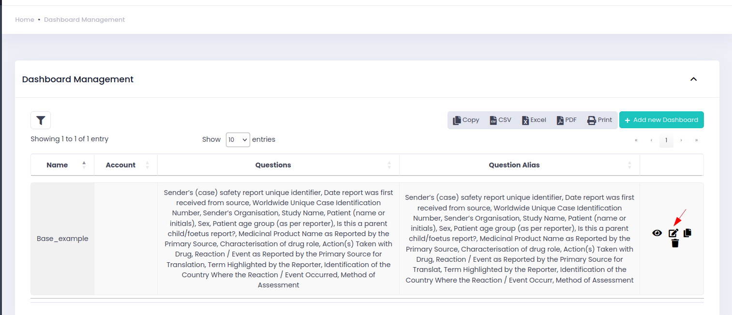This screenshot has height=315, width=732.
Task: Duplicate the Base_example dashboard
Action: [687, 233]
